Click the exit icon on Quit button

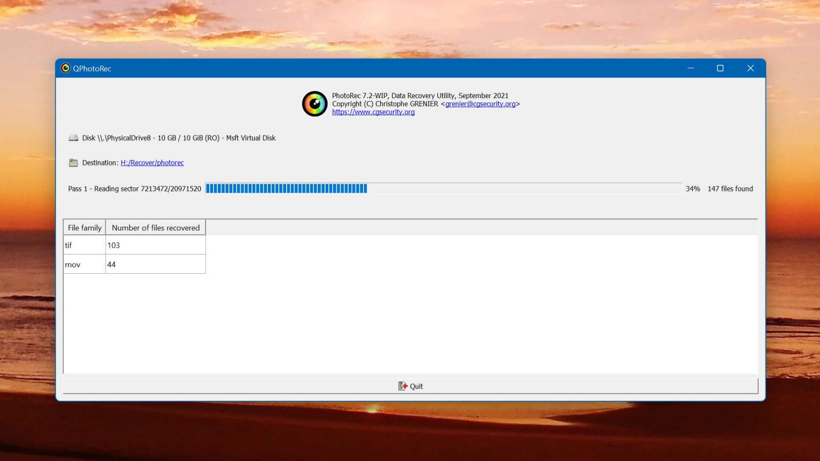point(403,386)
